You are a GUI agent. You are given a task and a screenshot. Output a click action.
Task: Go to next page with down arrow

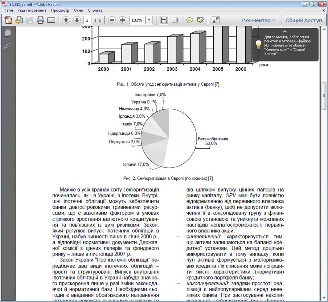[77, 20]
